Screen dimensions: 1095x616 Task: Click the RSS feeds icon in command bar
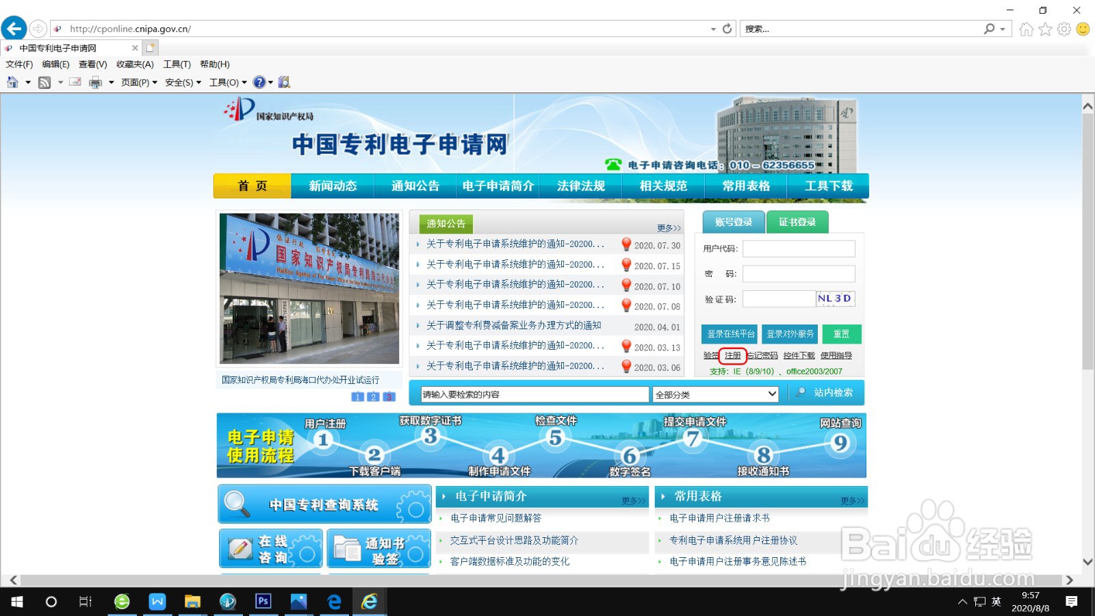pyautogui.click(x=44, y=82)
